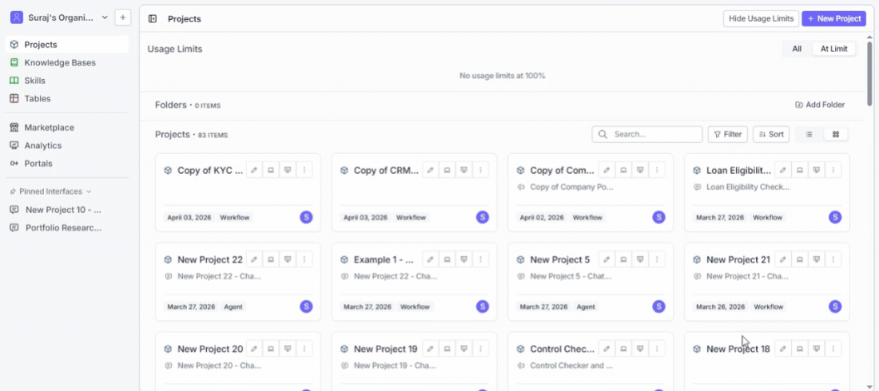Open Skills section
The image size is (879, 391).
tap(67, 81)
